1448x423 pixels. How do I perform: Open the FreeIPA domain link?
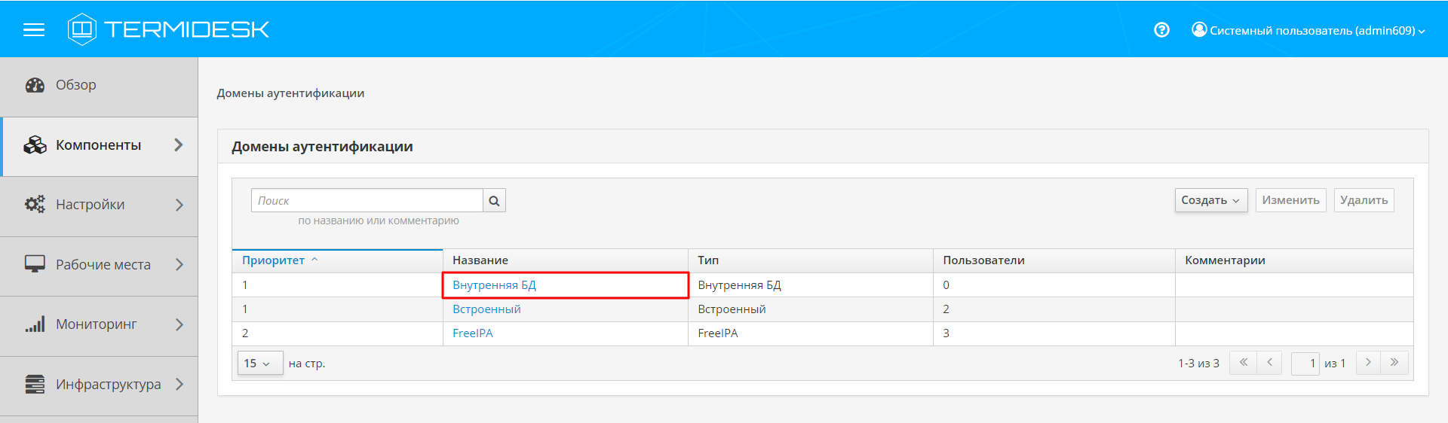(473, 333)
